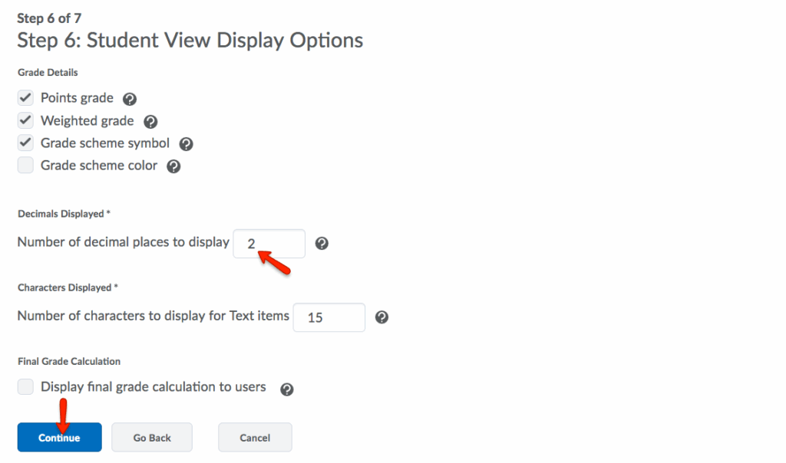Show help for Grade scheme color
786x463 pixels.
coord(173,166)
